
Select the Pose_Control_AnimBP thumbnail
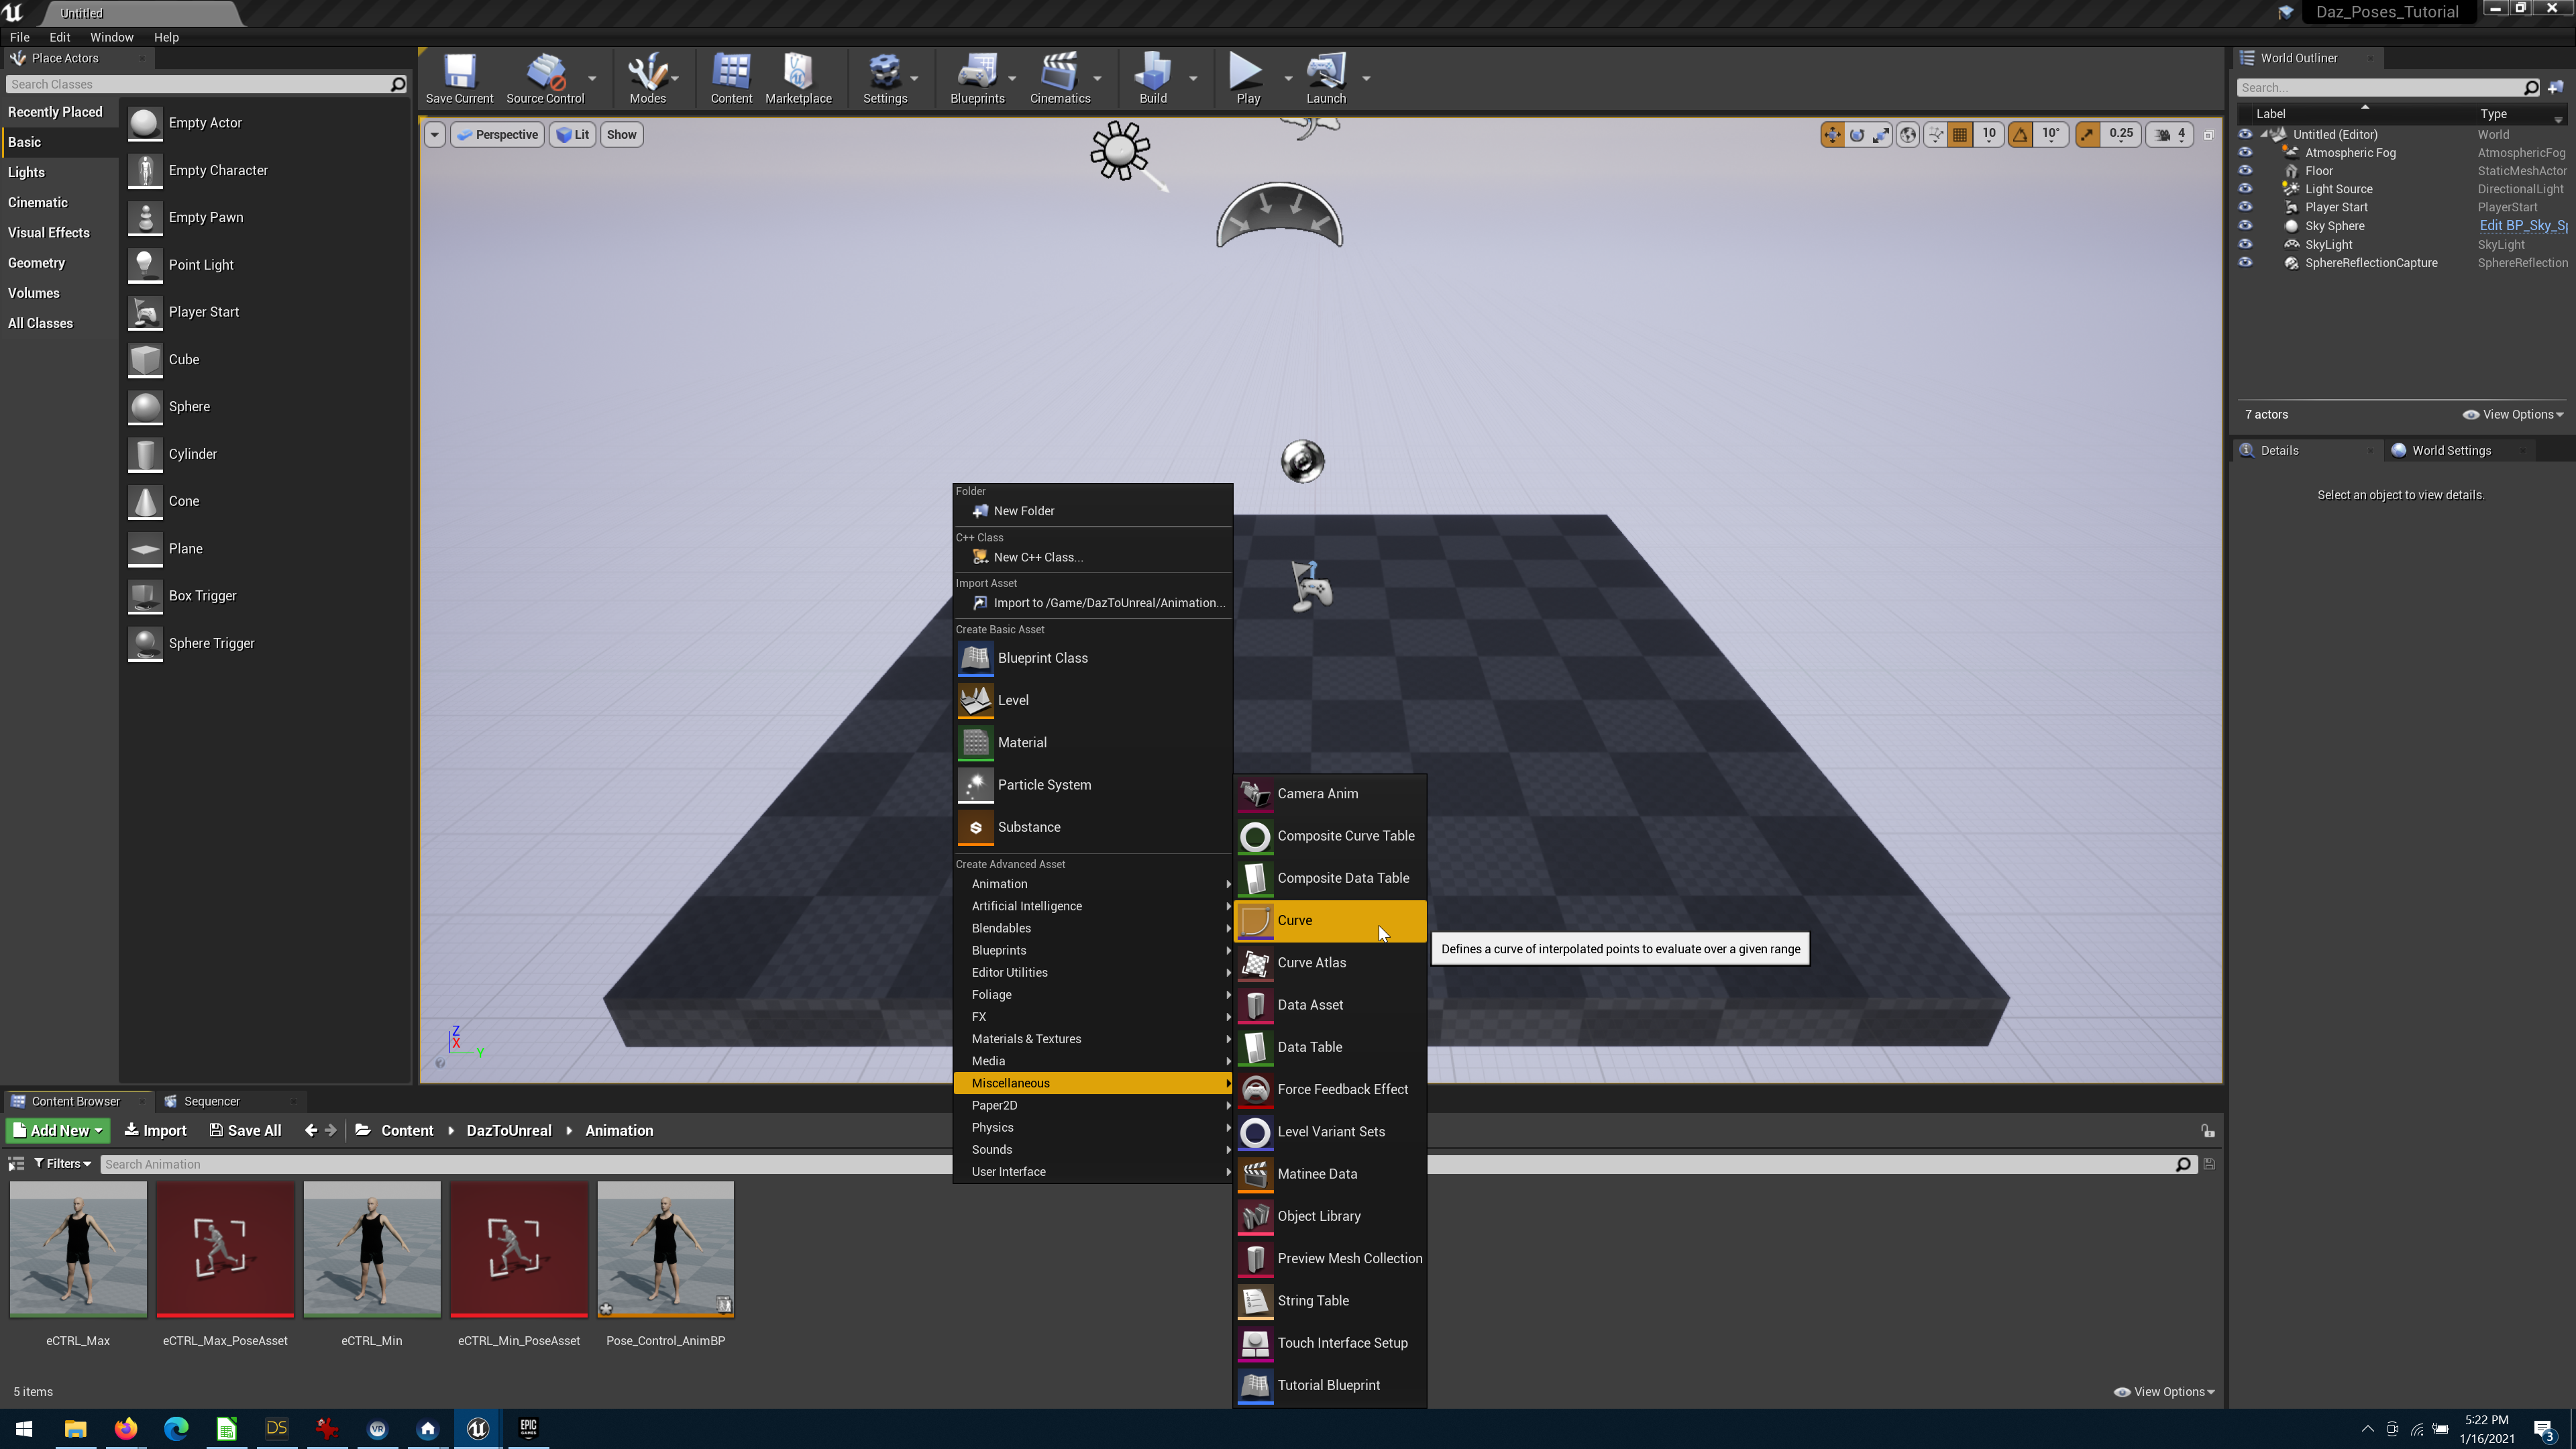pos(665,1249)
